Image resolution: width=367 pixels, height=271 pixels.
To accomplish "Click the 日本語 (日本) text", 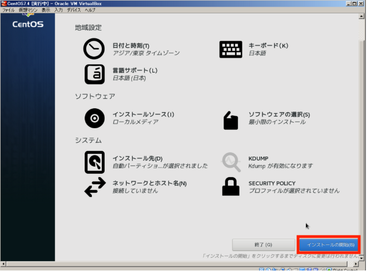I will [129, 78].
